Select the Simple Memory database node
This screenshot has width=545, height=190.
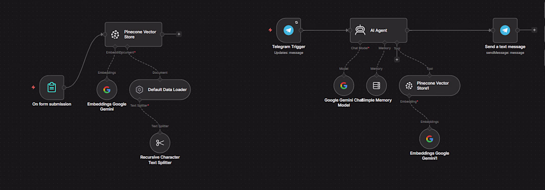click(377, 86)
